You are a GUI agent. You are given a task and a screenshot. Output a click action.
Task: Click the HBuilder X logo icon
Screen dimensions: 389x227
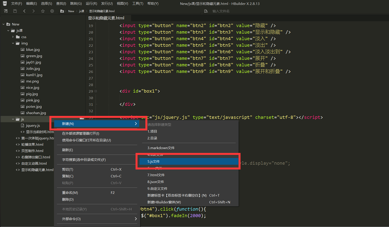pyautogui.click(x=5, y=4)
